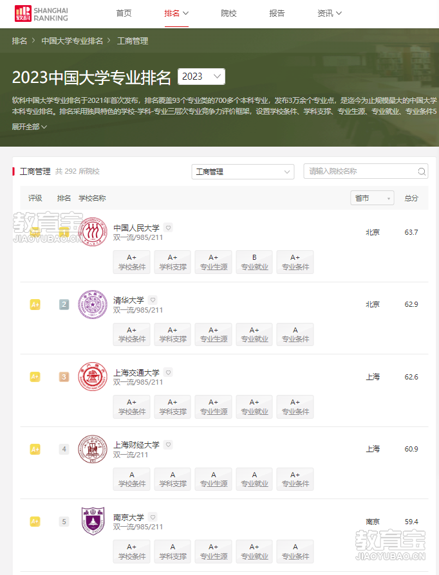This screenshot has height=575, width=439.
Task: Click the 排名 breadcrumb link
Action: click(19, 41)
